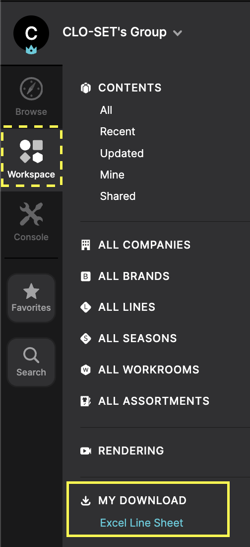Click the My Download arrow icon
Viewport: 250px width, 547px height.
pos(85,501)
